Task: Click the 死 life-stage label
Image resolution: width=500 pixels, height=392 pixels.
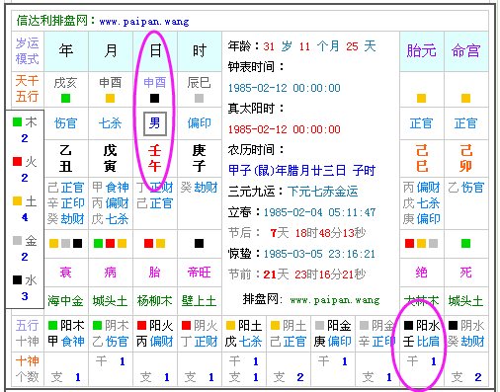Action: 465,273
